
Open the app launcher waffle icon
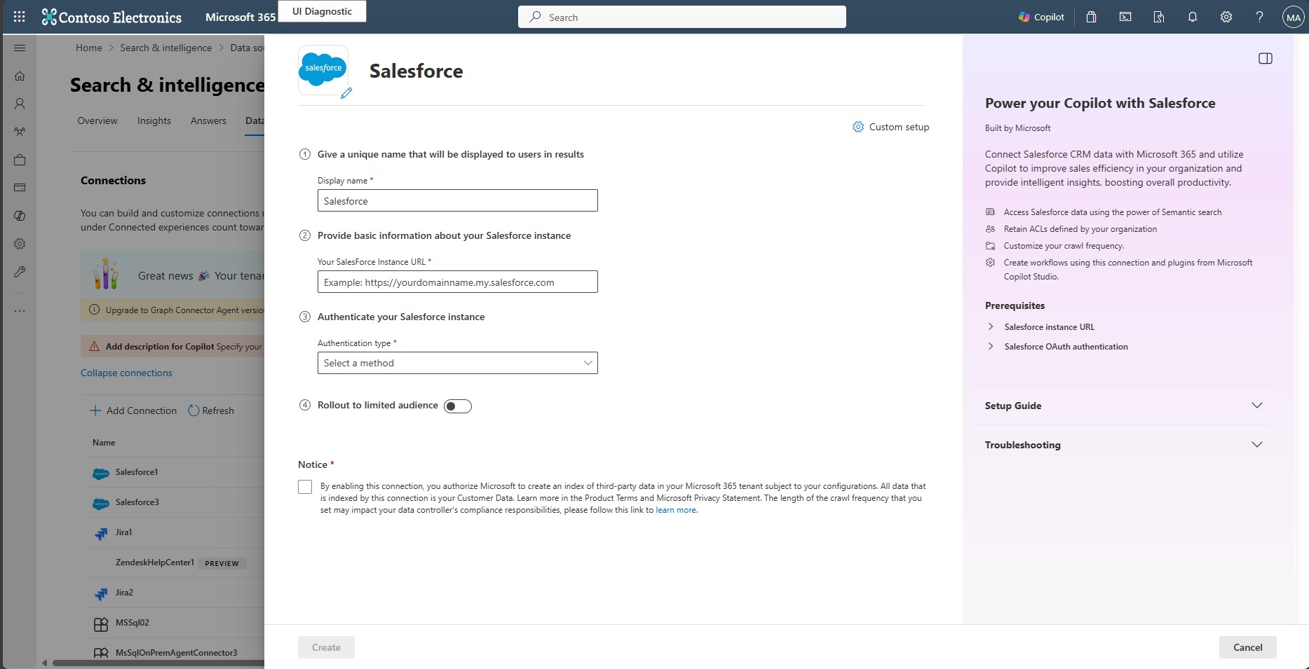(19, 16)
